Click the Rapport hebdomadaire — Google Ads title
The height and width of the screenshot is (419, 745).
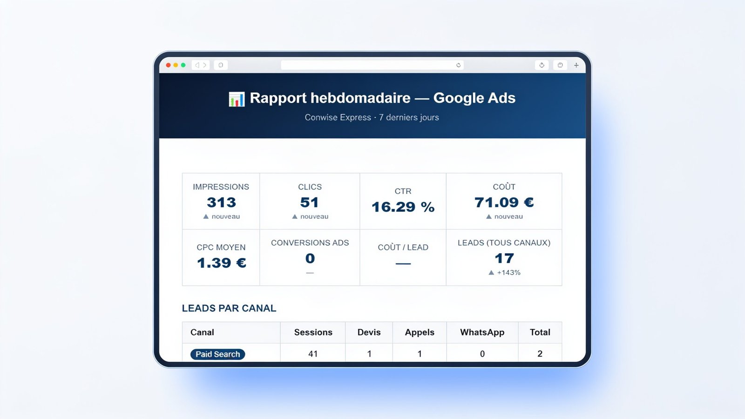[382, 98]
